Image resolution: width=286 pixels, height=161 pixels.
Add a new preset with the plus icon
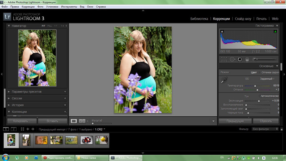(65, 92)
